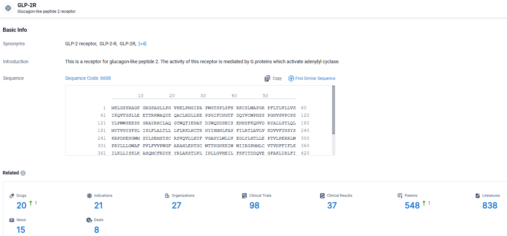The height and width of the screenshot is (236, 507).
Task: Click the Literatures document icon
Action: (478, 196)
